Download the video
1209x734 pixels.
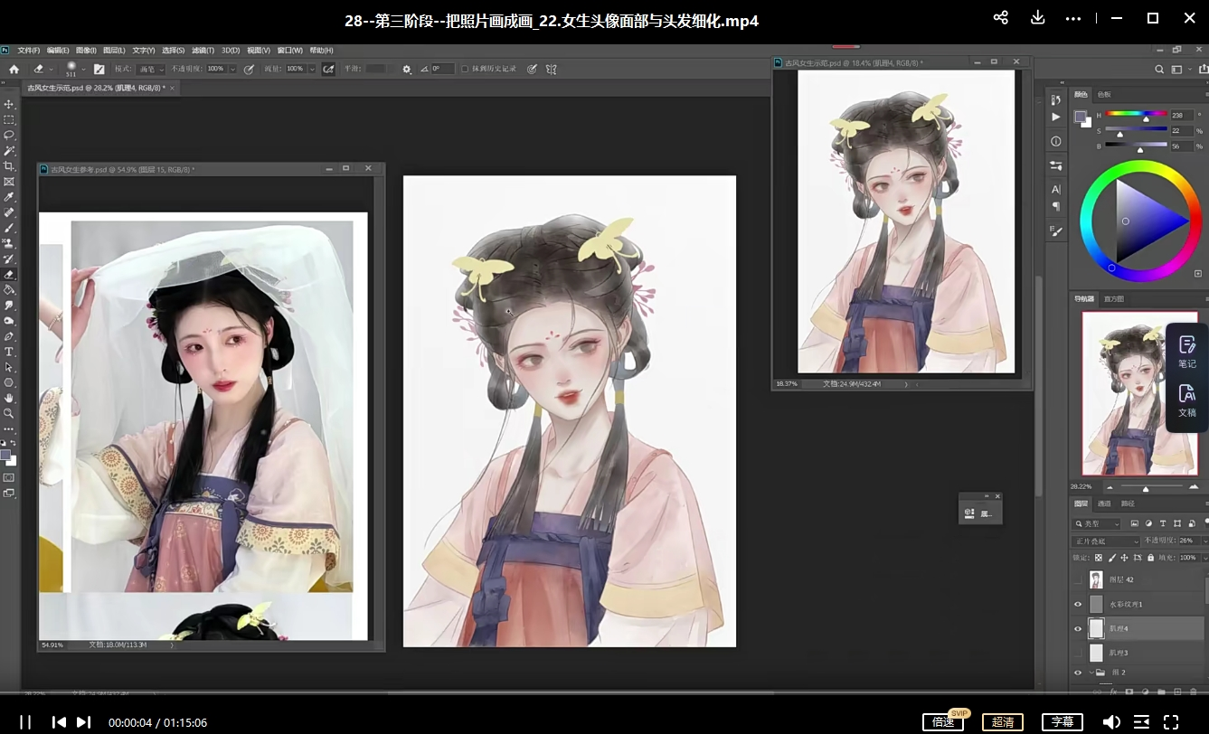click(1037, 18)
